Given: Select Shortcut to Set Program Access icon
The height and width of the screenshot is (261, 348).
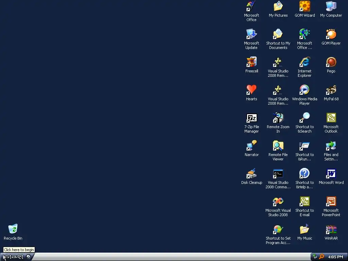Looking at the screenshot, I should (x=278, y=229).
